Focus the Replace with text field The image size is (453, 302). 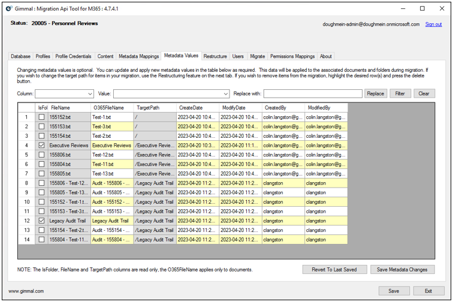pos(313,93)
